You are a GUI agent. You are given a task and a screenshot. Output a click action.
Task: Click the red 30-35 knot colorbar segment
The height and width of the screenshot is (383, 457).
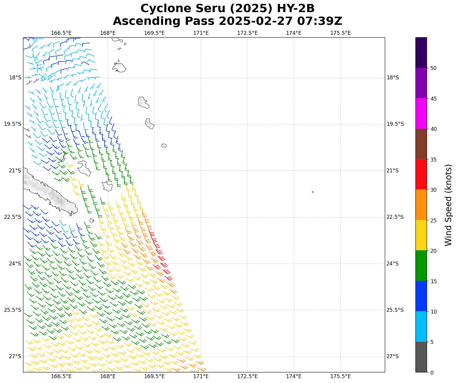pos(421,174)
